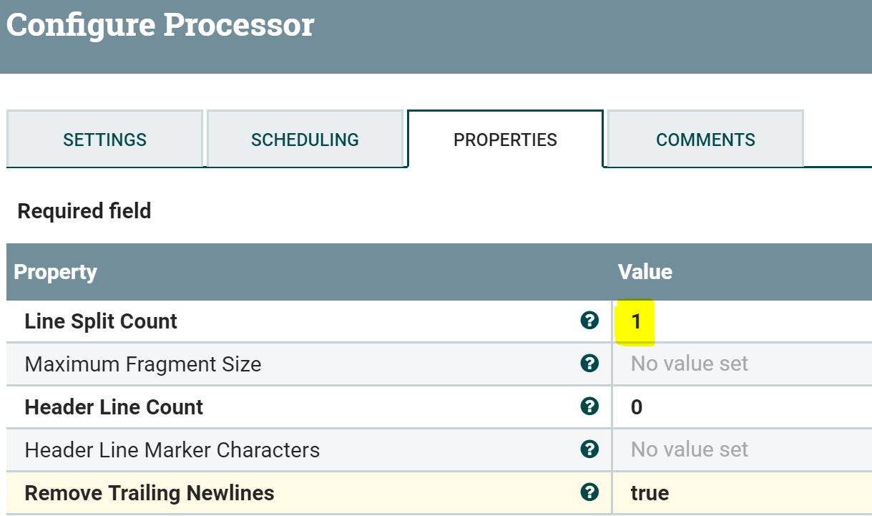Open help for Header Line Count property
The width and height of the screenshot is (872, 516).
tap(589, 407)
